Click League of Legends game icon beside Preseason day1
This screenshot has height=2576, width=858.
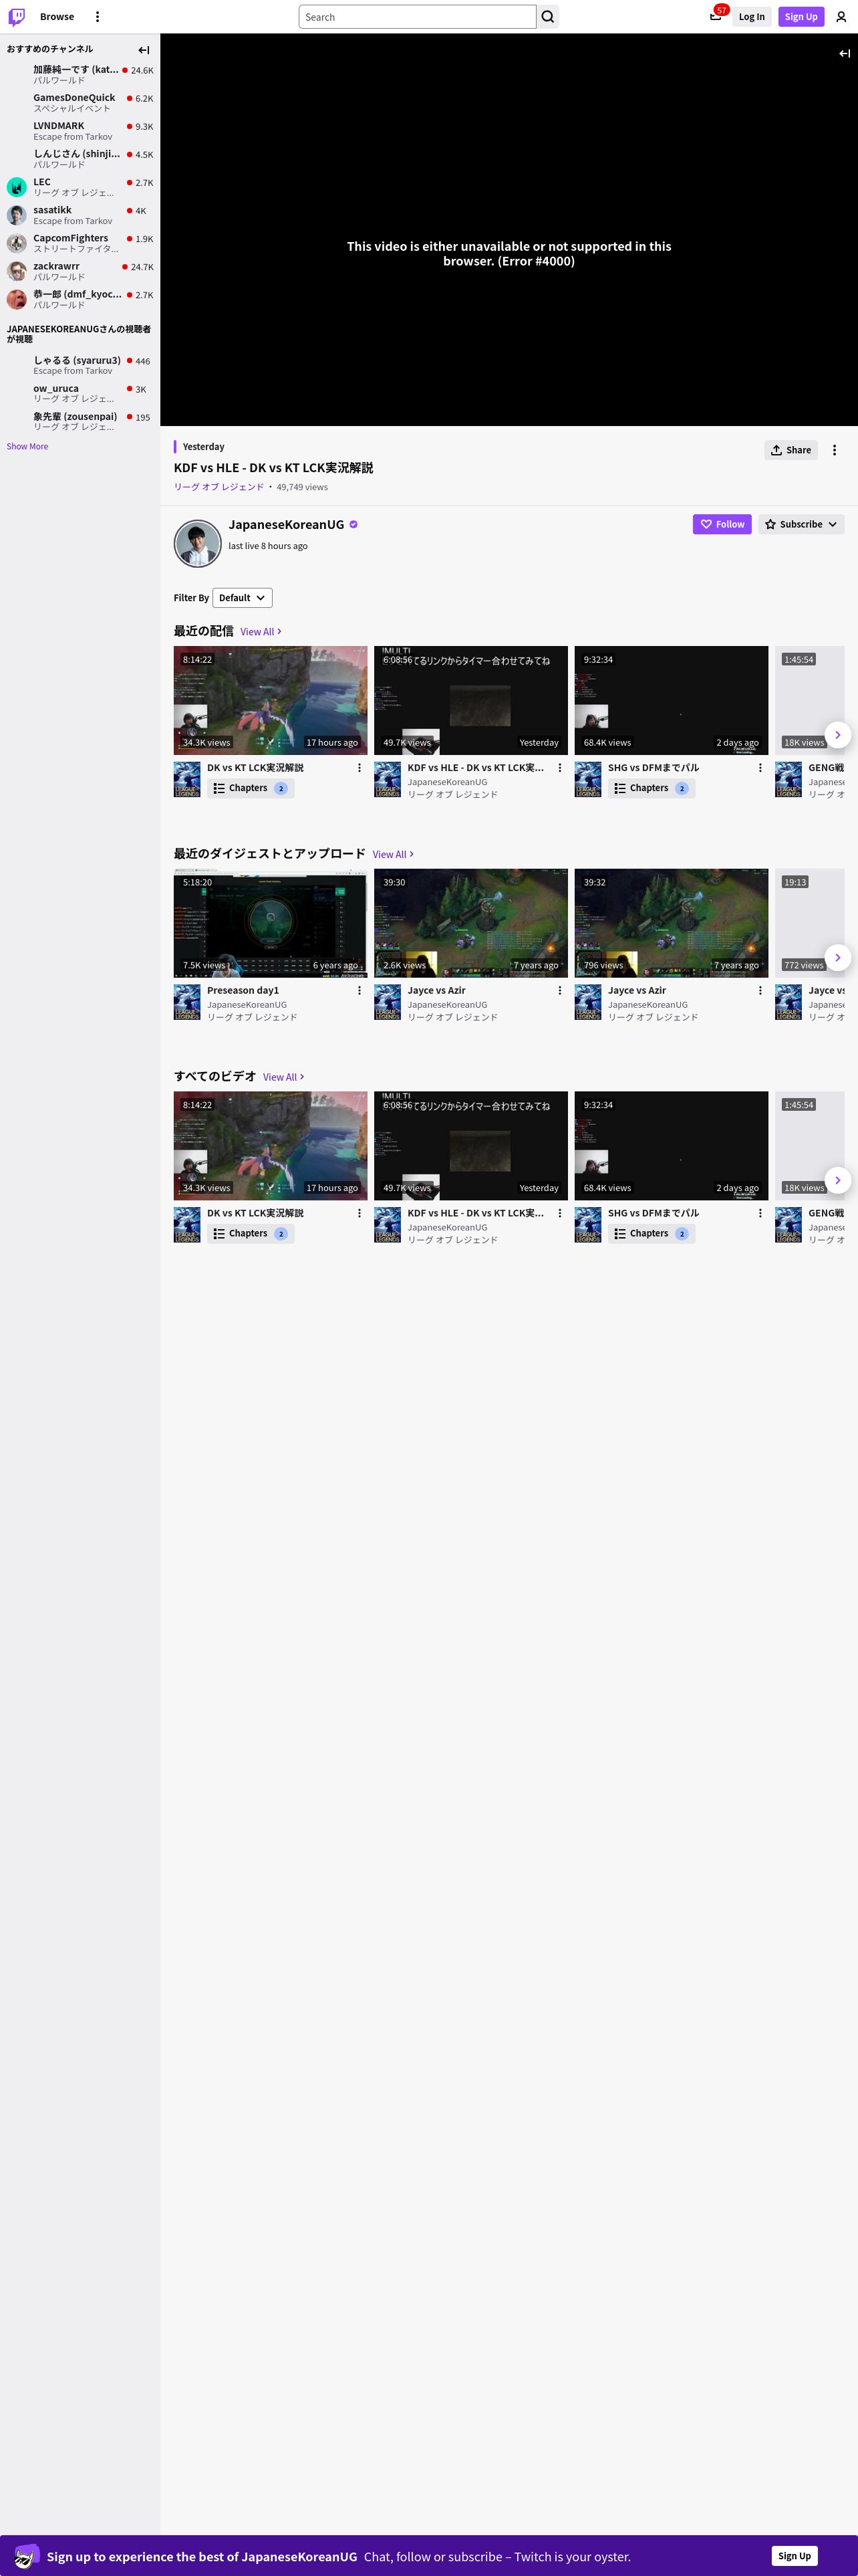(x=187, y=1002)
